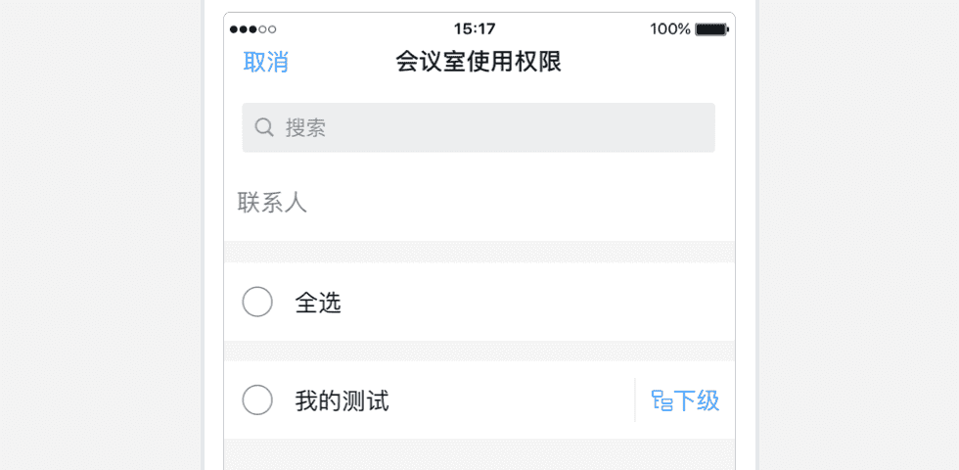959x470 pixels.
Task: Select the 联系人 section header
Action: [272, 203]
